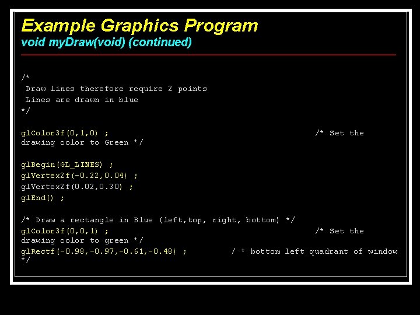Click the comment line 'Lines are drawn in blue'
Screen dimensions: 420x315
pyautogui.click(x=82, y=100)
